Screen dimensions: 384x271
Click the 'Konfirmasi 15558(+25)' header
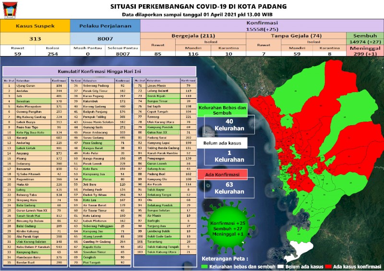click(262, 26)
